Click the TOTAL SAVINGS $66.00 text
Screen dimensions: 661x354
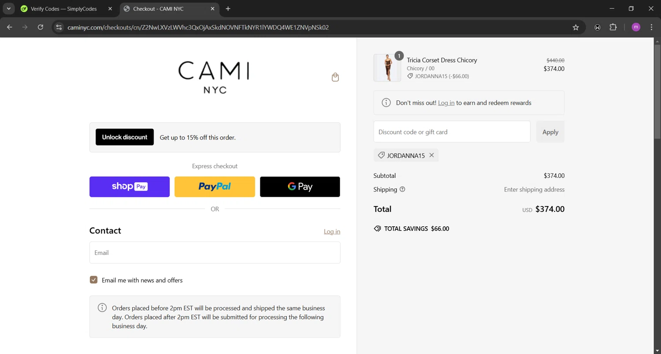416,229
